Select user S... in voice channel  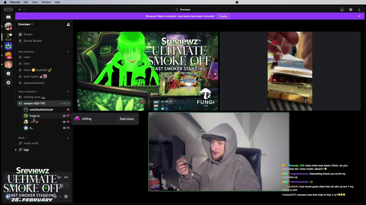tap(47, 128)
